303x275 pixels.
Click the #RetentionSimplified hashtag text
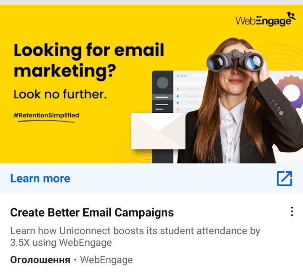click(x=46, y=115)
